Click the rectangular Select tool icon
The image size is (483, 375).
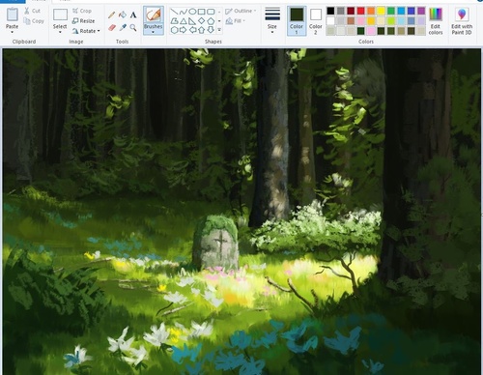pos(60,14)
